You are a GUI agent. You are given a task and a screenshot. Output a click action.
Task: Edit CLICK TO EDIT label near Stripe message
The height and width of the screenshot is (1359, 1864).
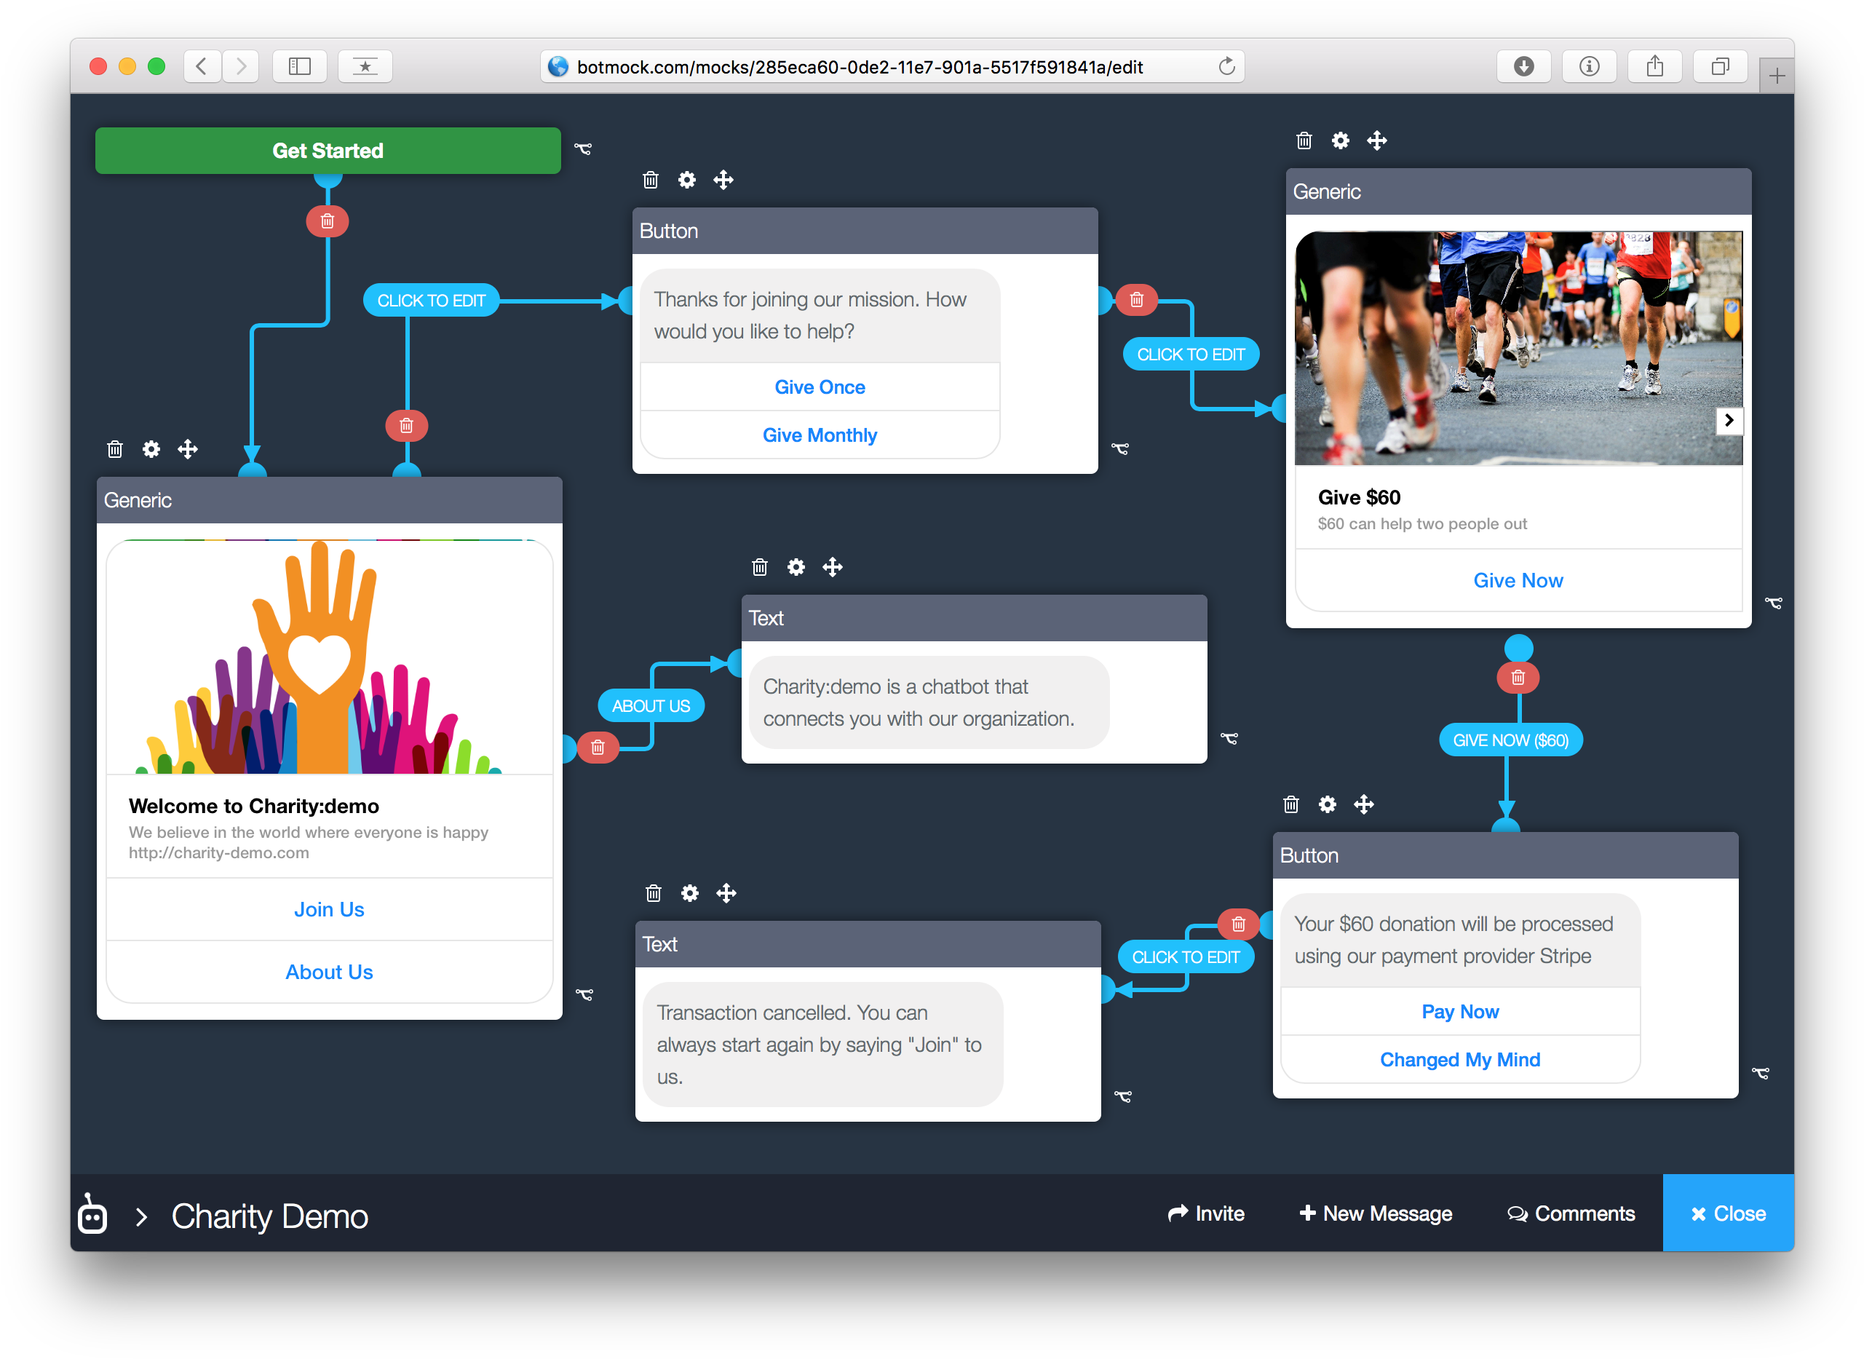pos(1186,957)
